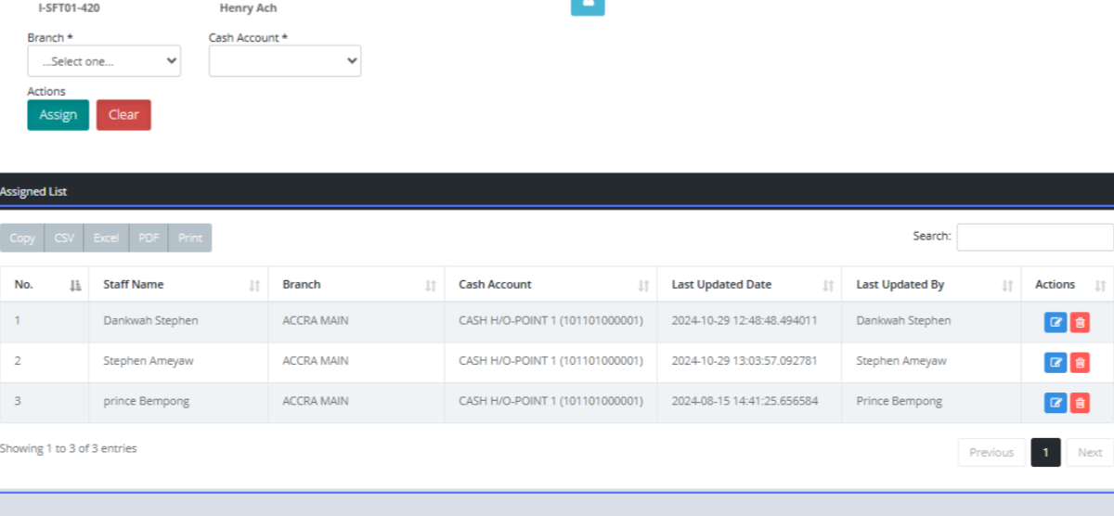Print the assigned list
The height and width of the screenshot is (516, 1114).
point(190,238)
